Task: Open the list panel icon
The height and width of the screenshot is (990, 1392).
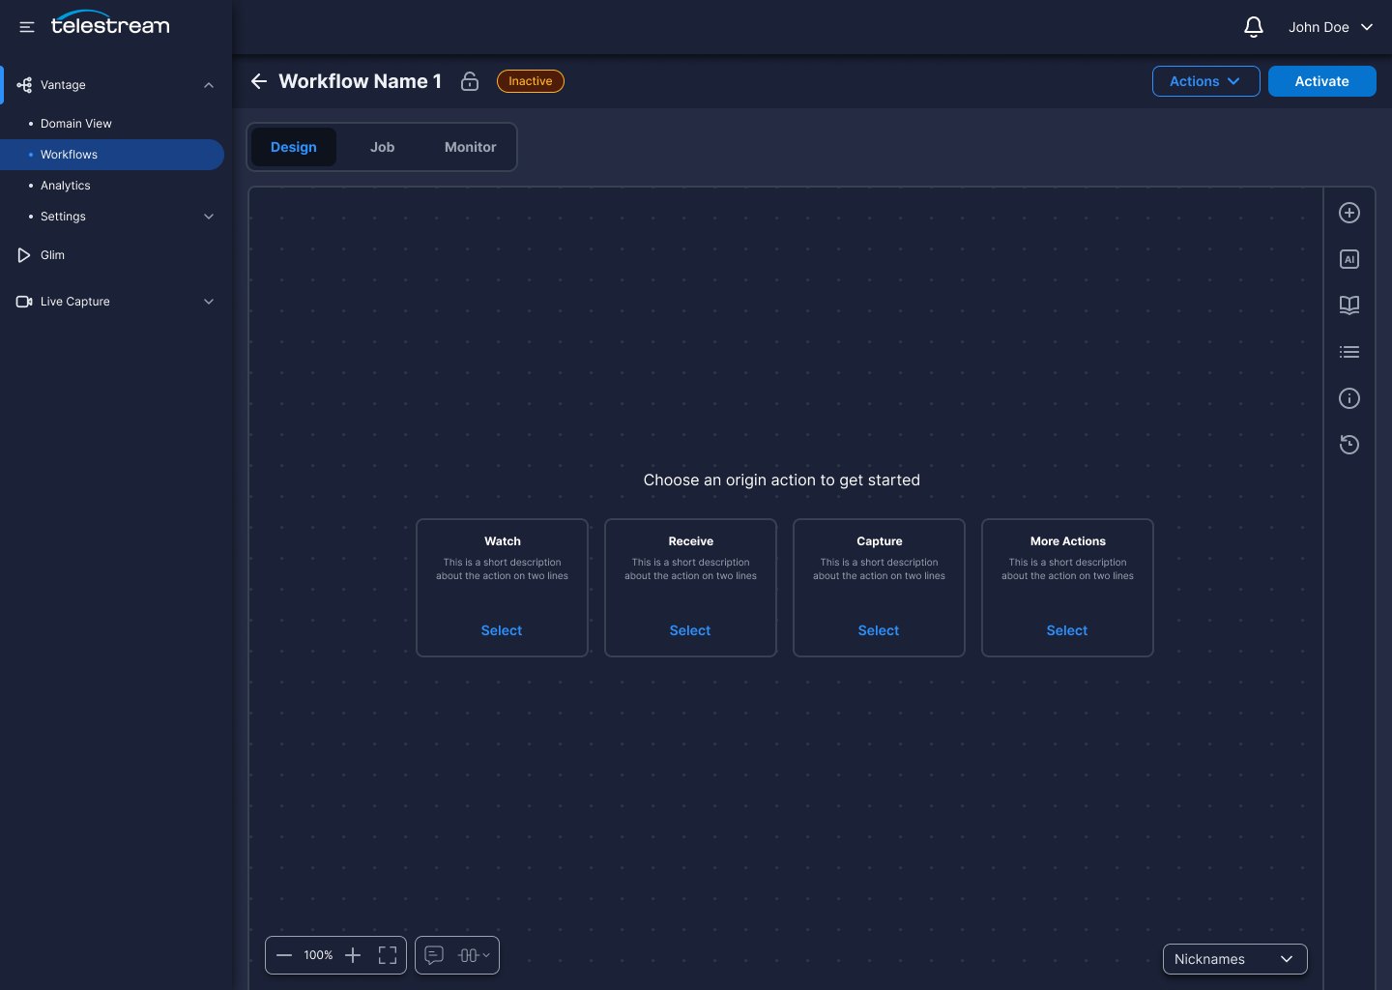Action: pyautogui.click(x=1349, y=352)
